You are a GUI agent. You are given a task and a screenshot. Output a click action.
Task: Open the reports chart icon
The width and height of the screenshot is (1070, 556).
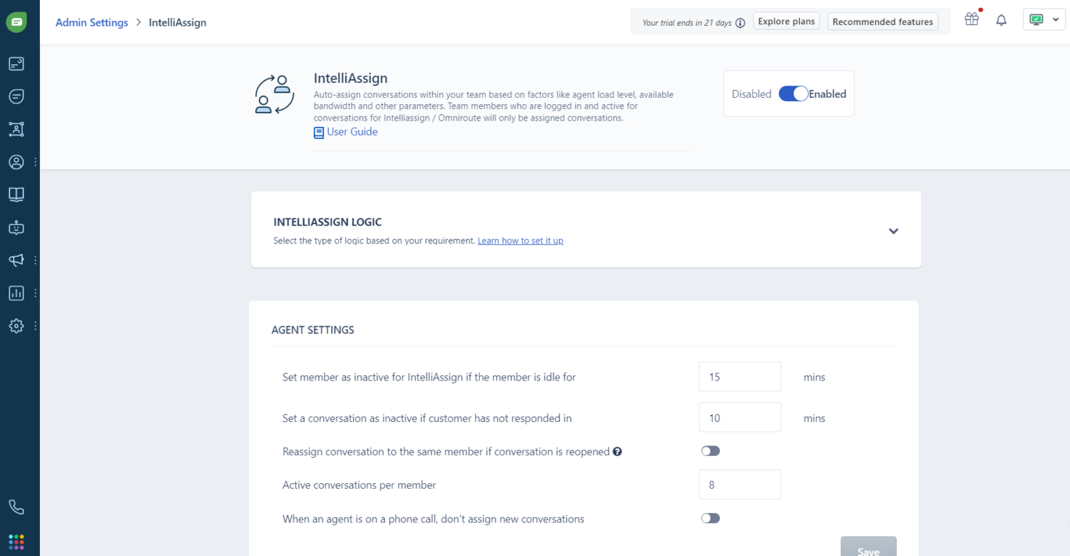pos(16,293)
